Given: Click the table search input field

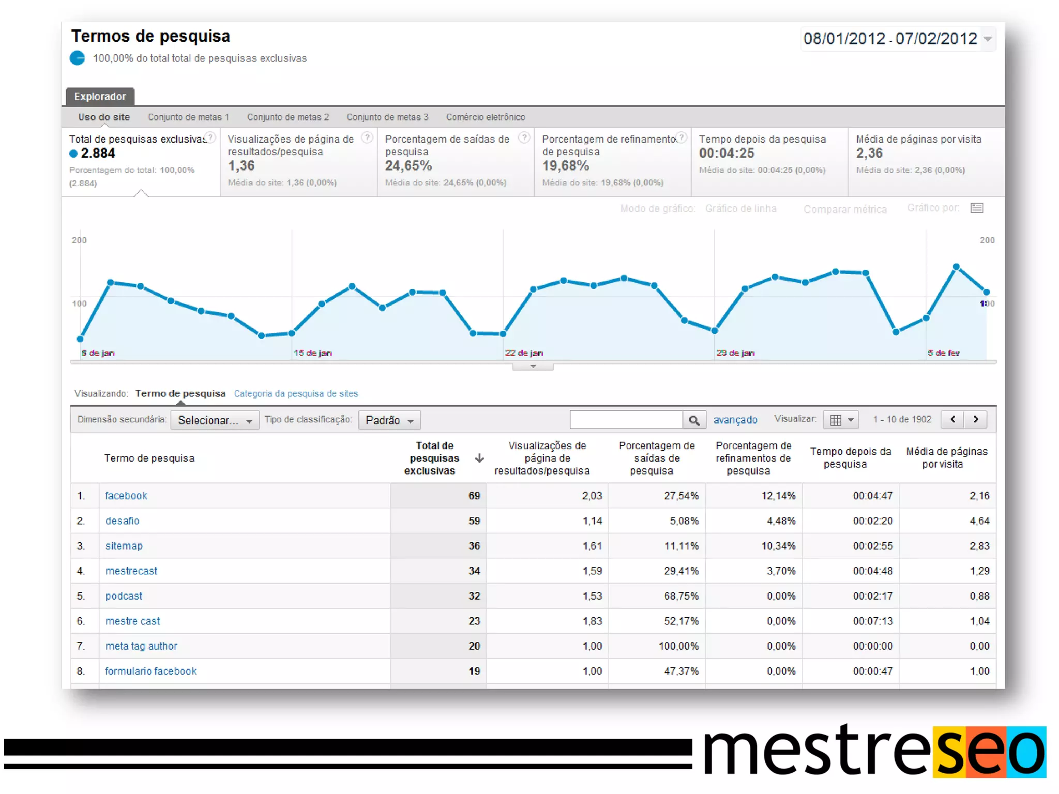Looking at the screenshot, I should [626, 420].
